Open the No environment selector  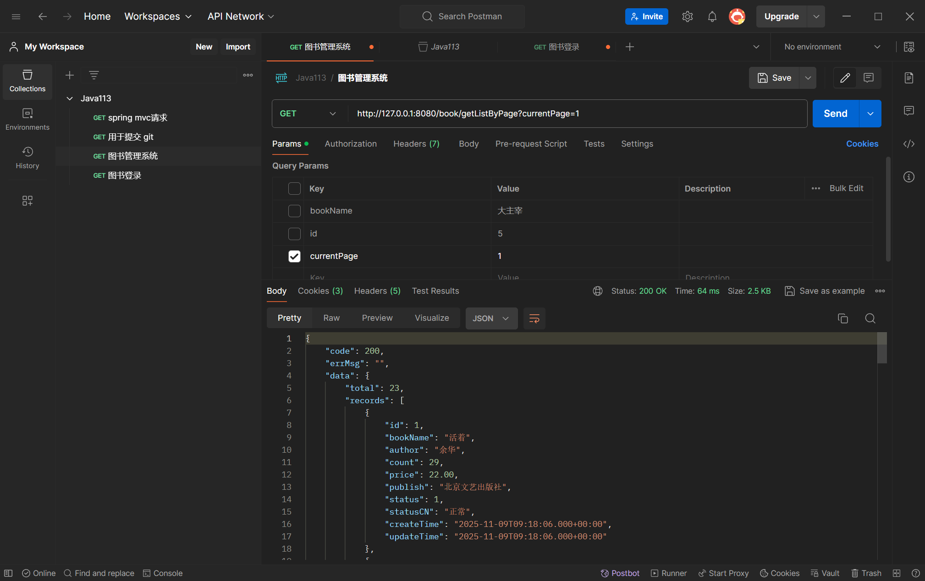(832, 47)
